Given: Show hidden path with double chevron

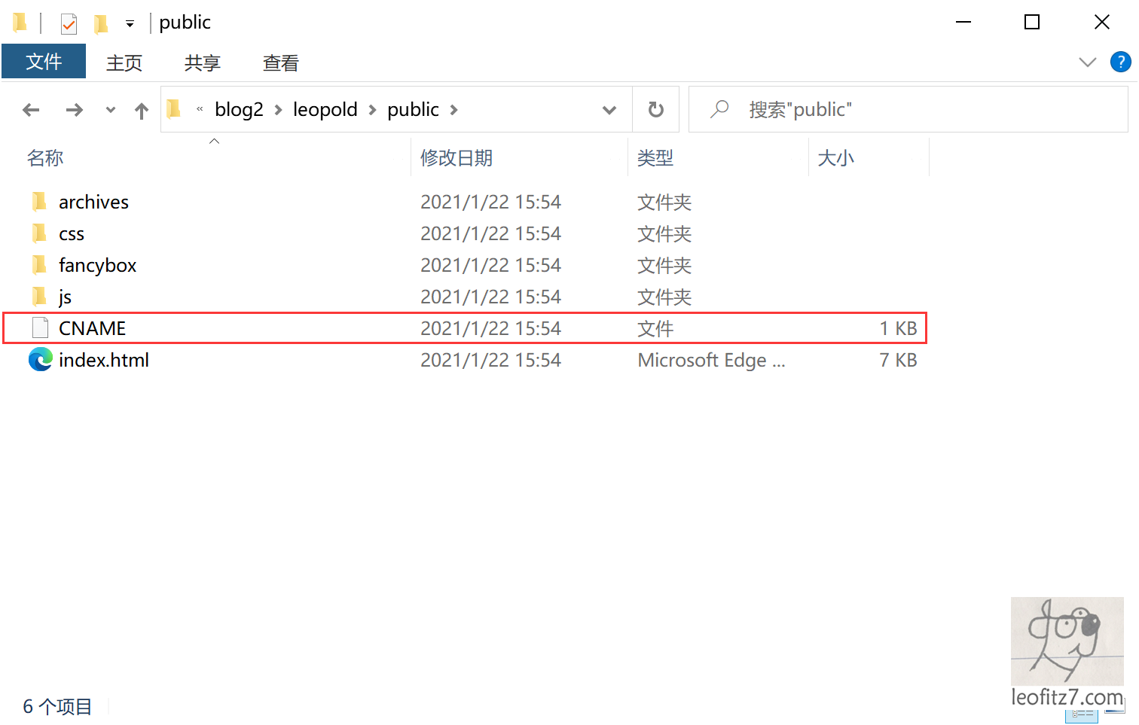Looking at the screenshot, I should [x=200, y=109].
